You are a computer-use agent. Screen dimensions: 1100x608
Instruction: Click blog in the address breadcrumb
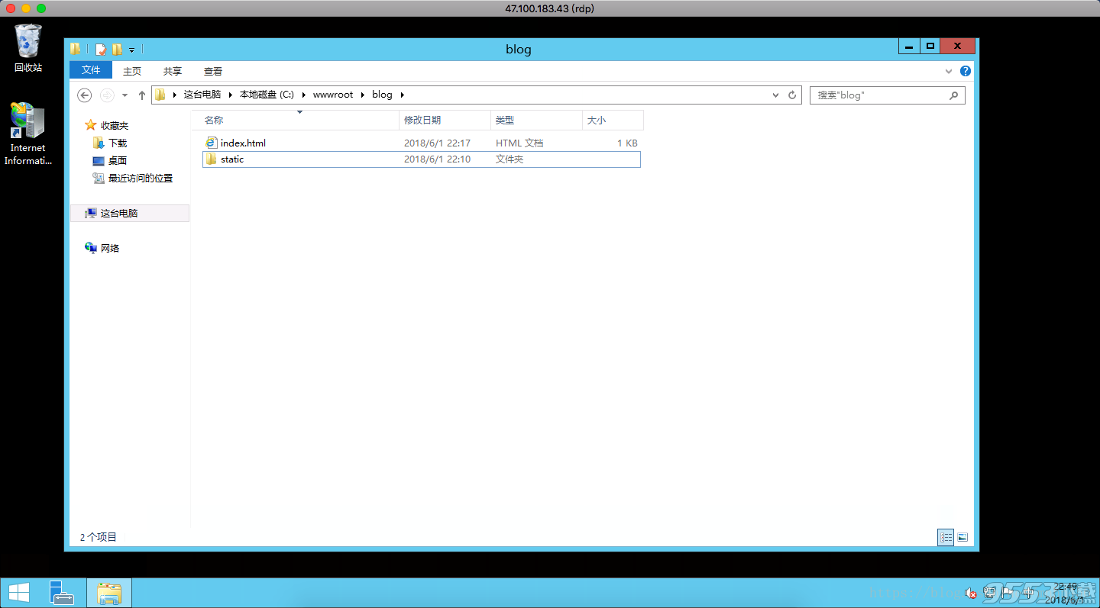coord(382,95)
